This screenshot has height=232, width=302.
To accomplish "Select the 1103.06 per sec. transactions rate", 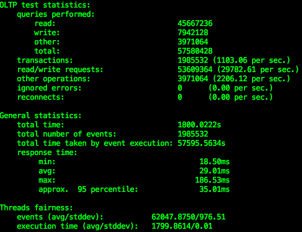I will [x=251, y=60].
